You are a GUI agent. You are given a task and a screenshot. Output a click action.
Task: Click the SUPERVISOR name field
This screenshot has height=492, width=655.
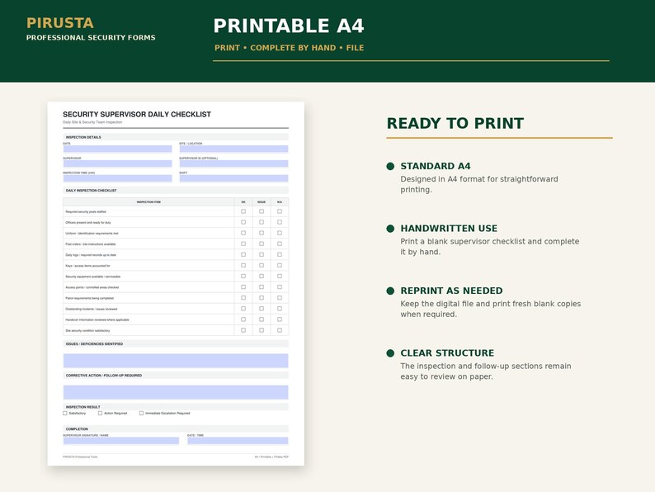[117, 163]
